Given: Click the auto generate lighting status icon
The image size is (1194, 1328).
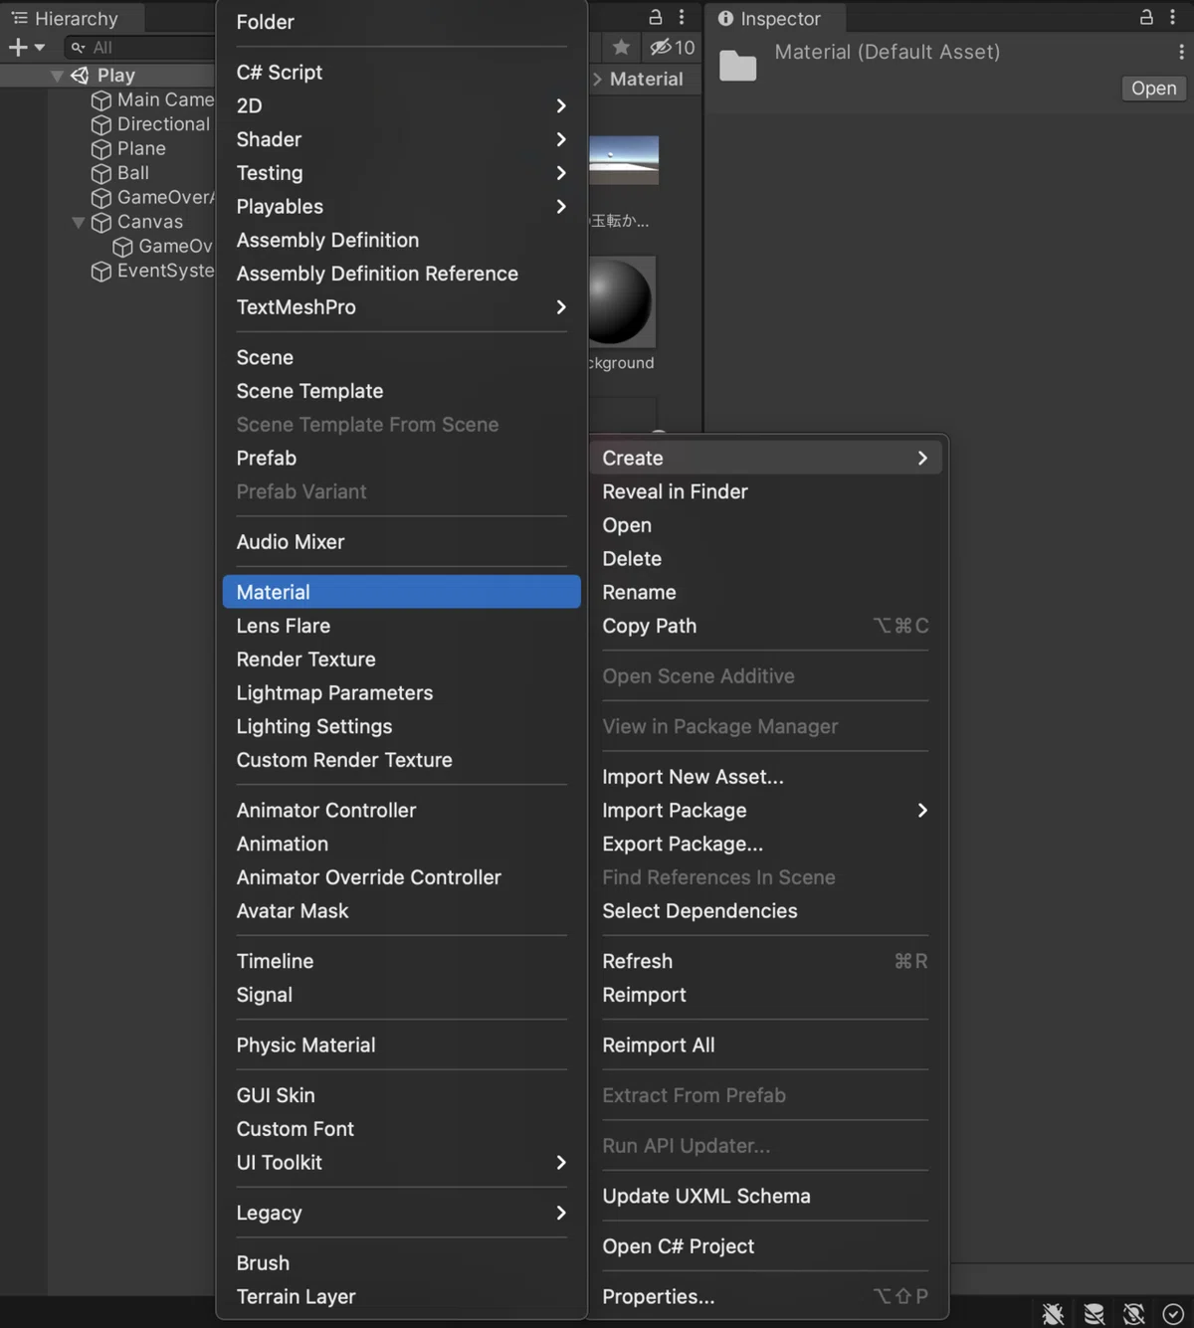Looking at the screenshot, I should (x=1133, y=1313).
